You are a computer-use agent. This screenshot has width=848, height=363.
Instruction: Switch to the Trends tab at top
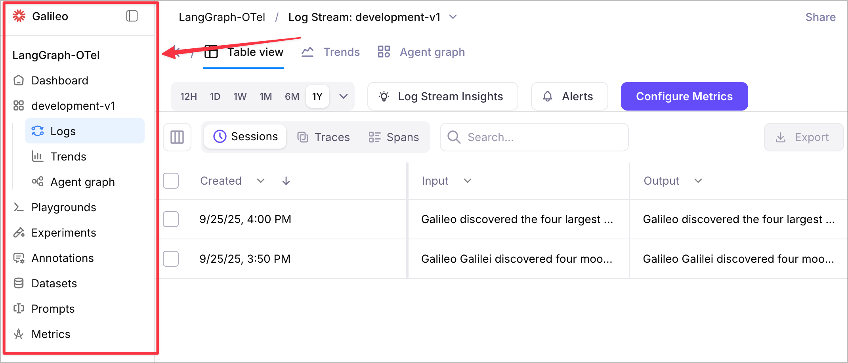(x=330, y=52)
